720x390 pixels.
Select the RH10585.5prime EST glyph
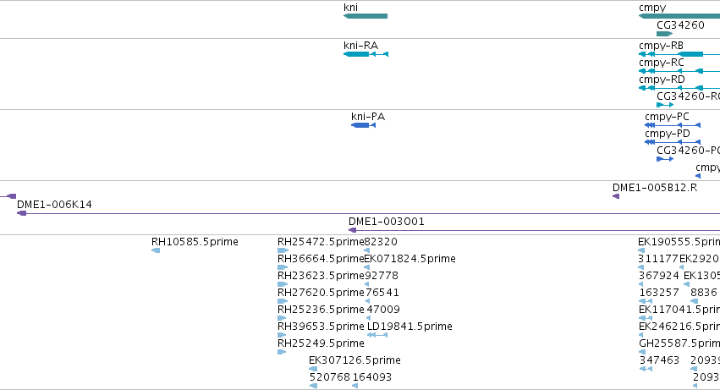pyautogui.click(x=156, y=250)
